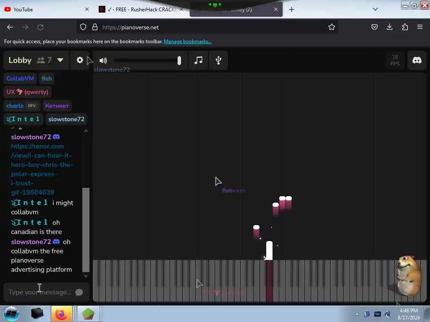Click the chat send bubble icon

(79, 292)
